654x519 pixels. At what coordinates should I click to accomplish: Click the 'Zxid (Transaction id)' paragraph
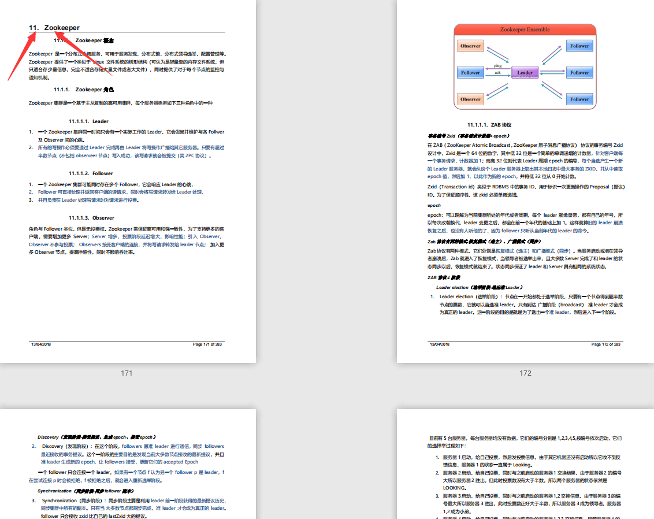526,191
